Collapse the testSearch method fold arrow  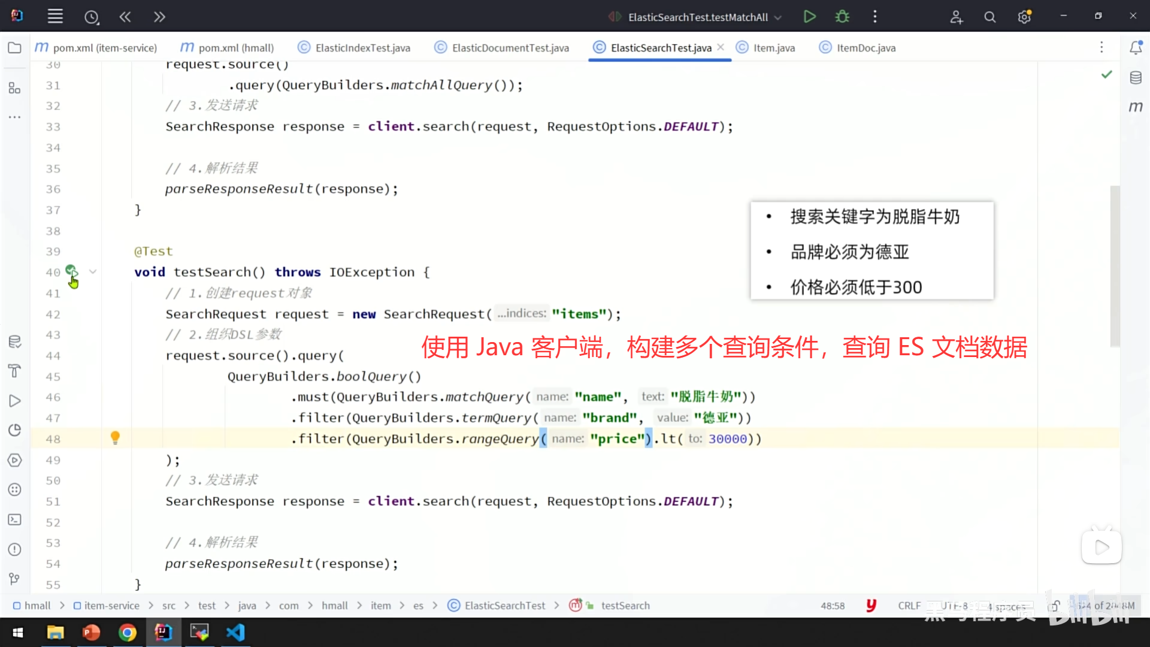[x=93, y=272]
